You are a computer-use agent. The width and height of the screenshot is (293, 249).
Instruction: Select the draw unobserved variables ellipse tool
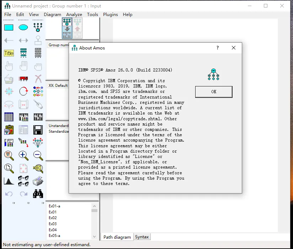click(x=23, y=27)
